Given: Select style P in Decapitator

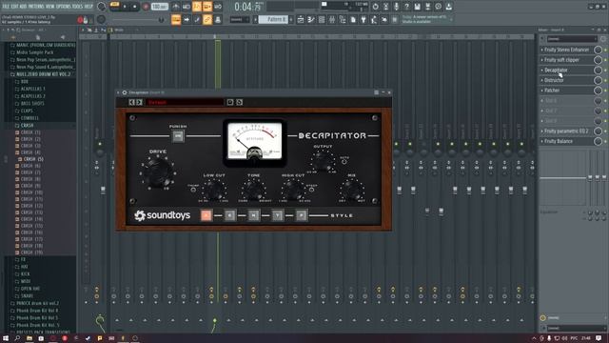Looking at the screenshot, I should tap(302, 215).
